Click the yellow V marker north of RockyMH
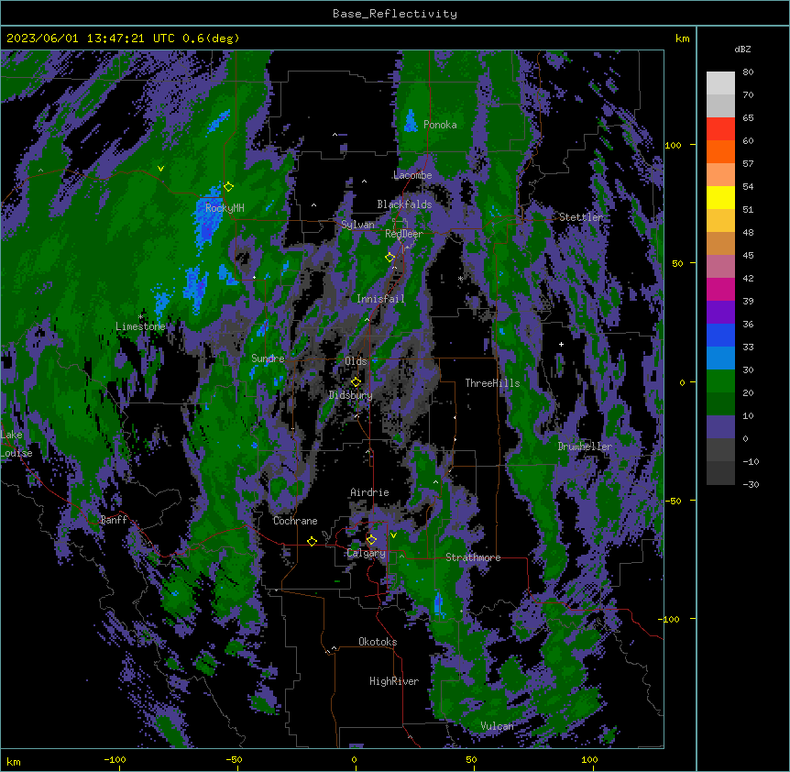 [160, 169]
